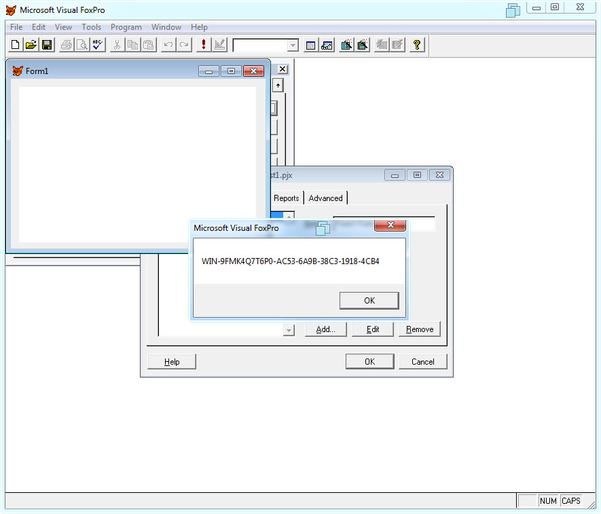Click the Form1 fox title icon
This screenshot has width=601, height=514.
[x=18, y=71]
